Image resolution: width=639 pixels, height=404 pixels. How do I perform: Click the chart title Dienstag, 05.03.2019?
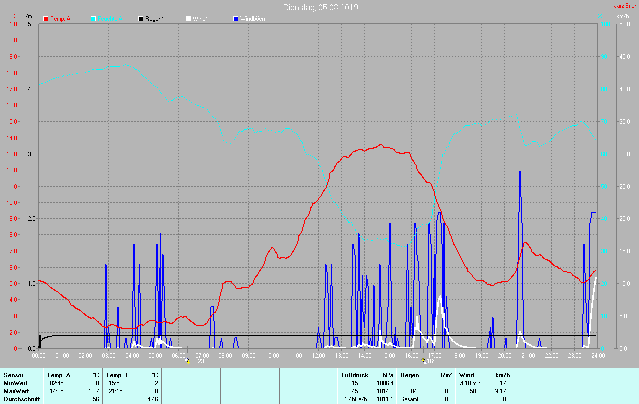click(x=320, y=7)
